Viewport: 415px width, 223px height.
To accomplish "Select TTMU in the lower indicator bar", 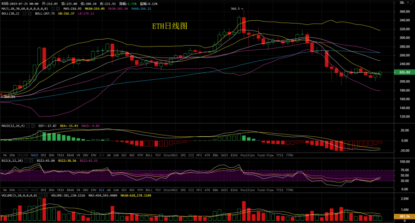I will (290, 190).
